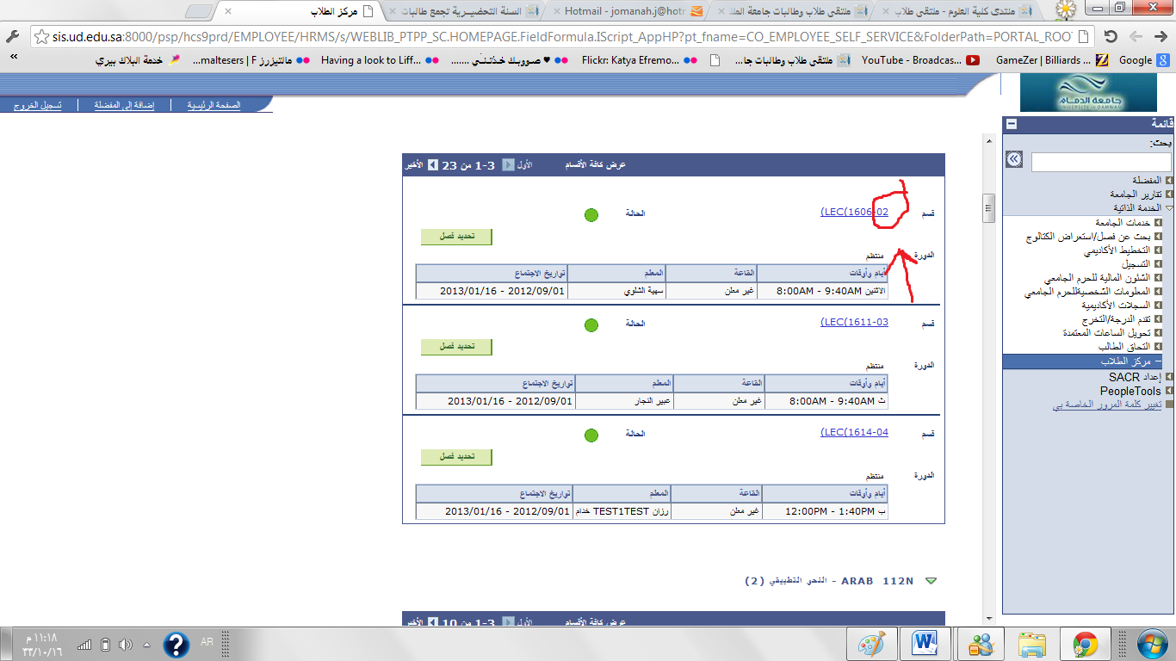The image size is (1176, 661).
Task: Go to previous sections page arrow in top grid
Action: click(x=509, y=164)
